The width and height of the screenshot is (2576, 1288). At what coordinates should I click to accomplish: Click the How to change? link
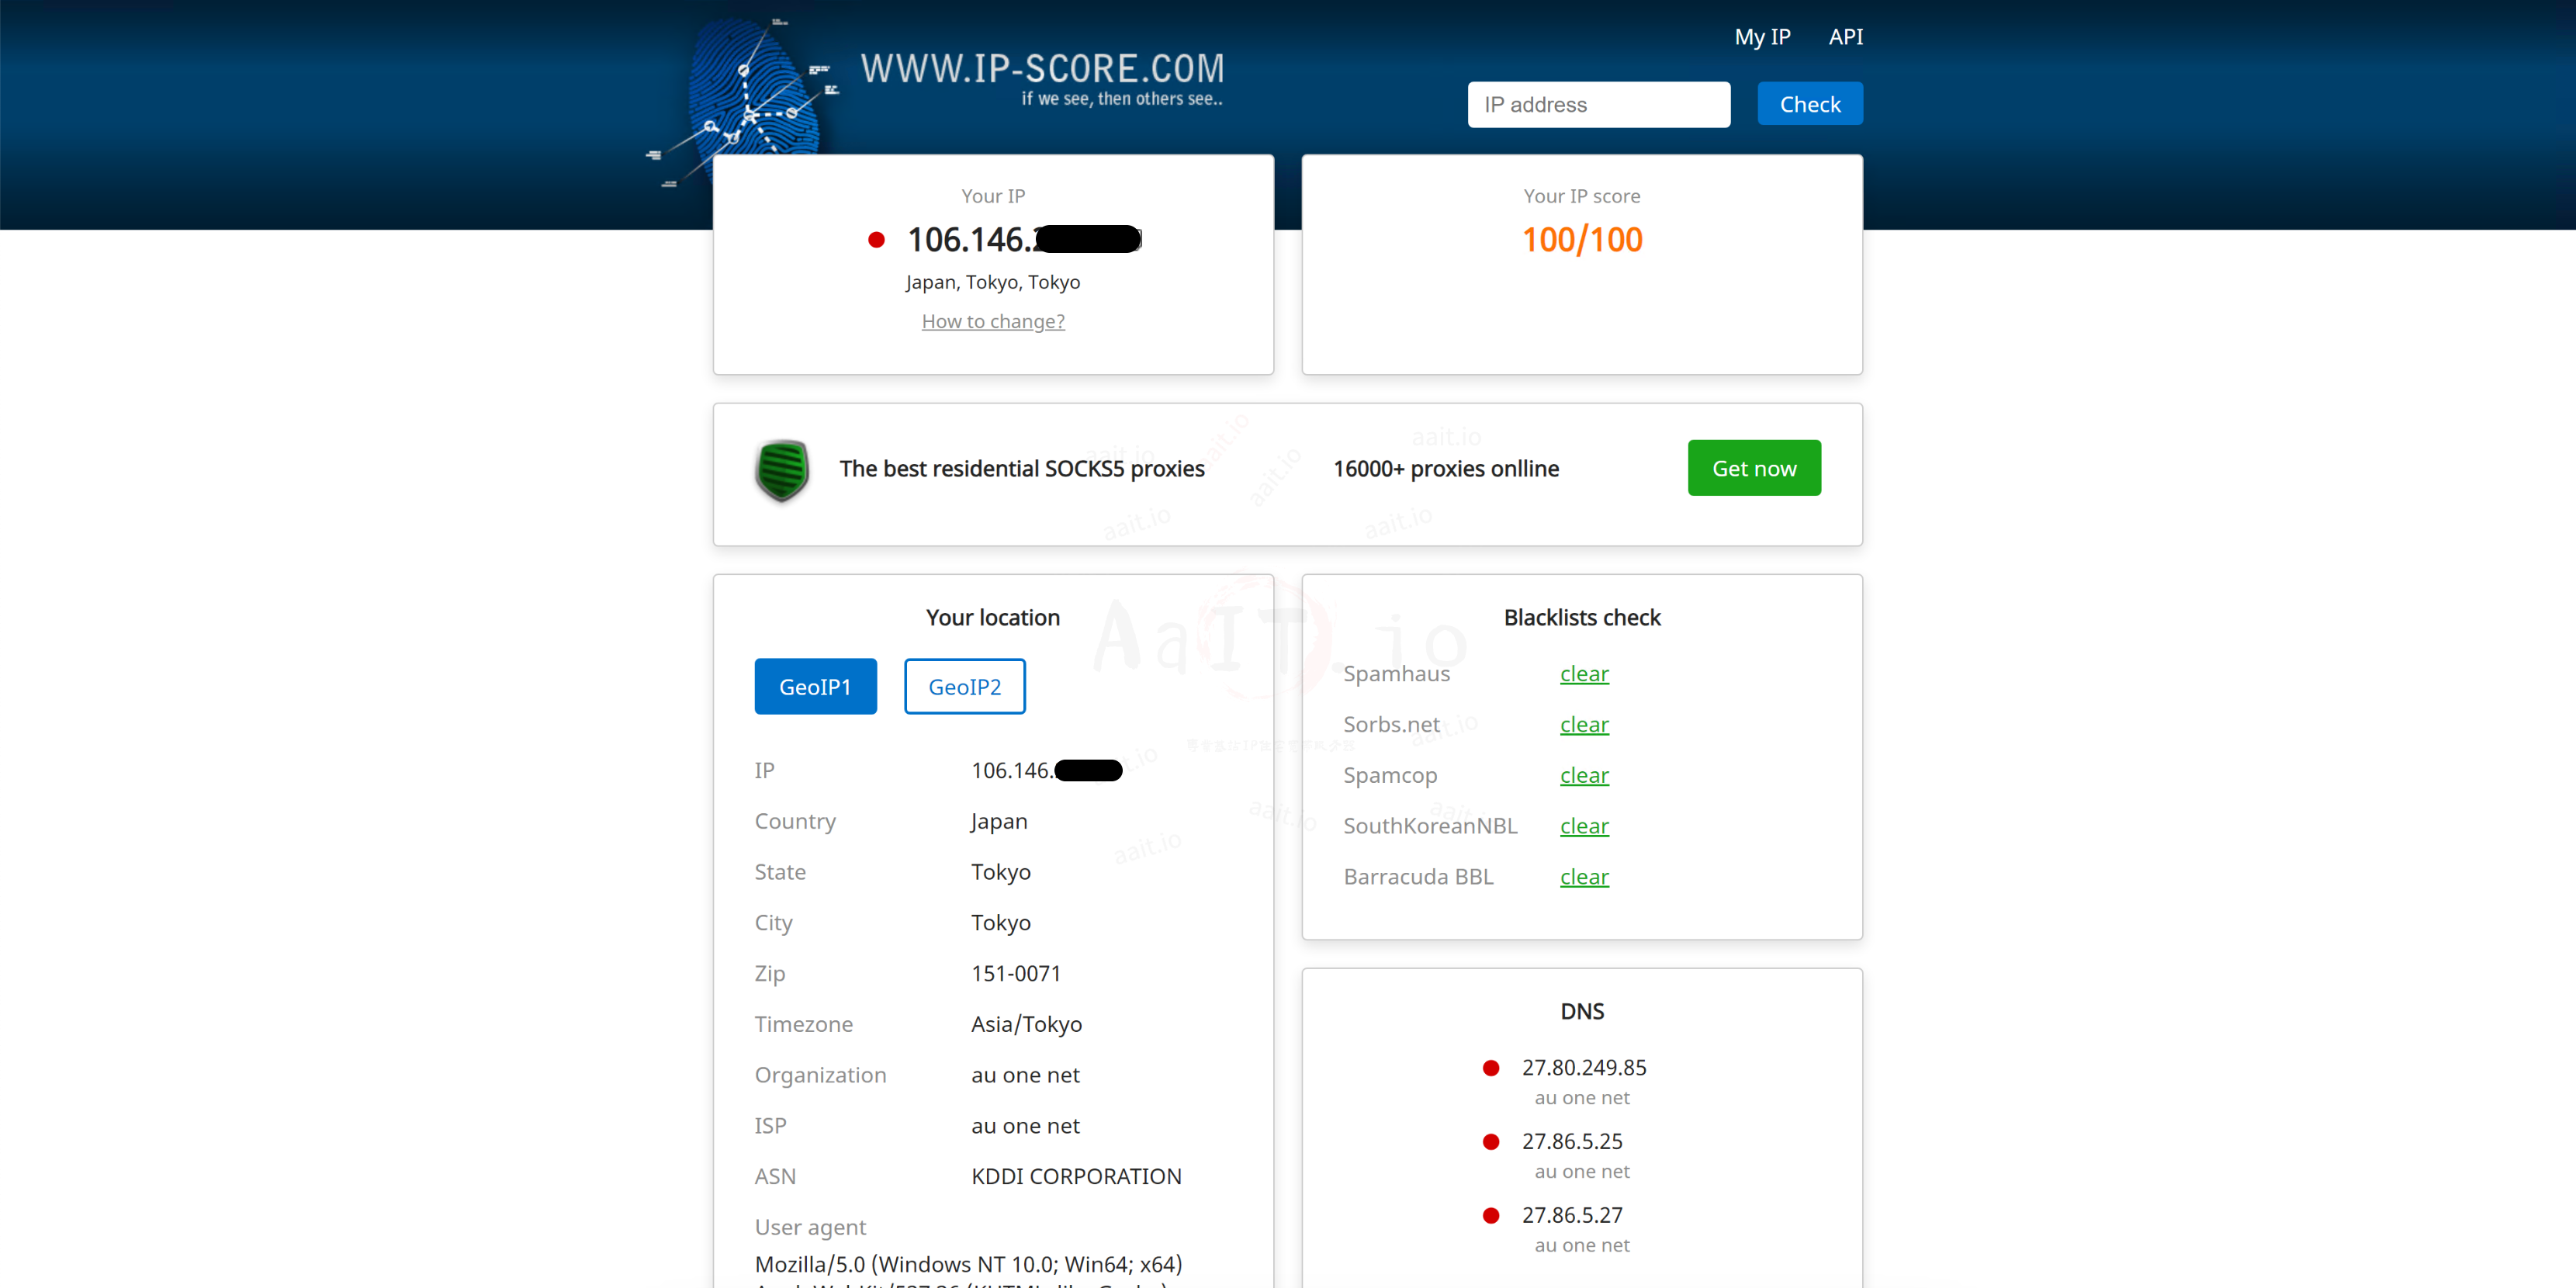click(x=992, y=319)
